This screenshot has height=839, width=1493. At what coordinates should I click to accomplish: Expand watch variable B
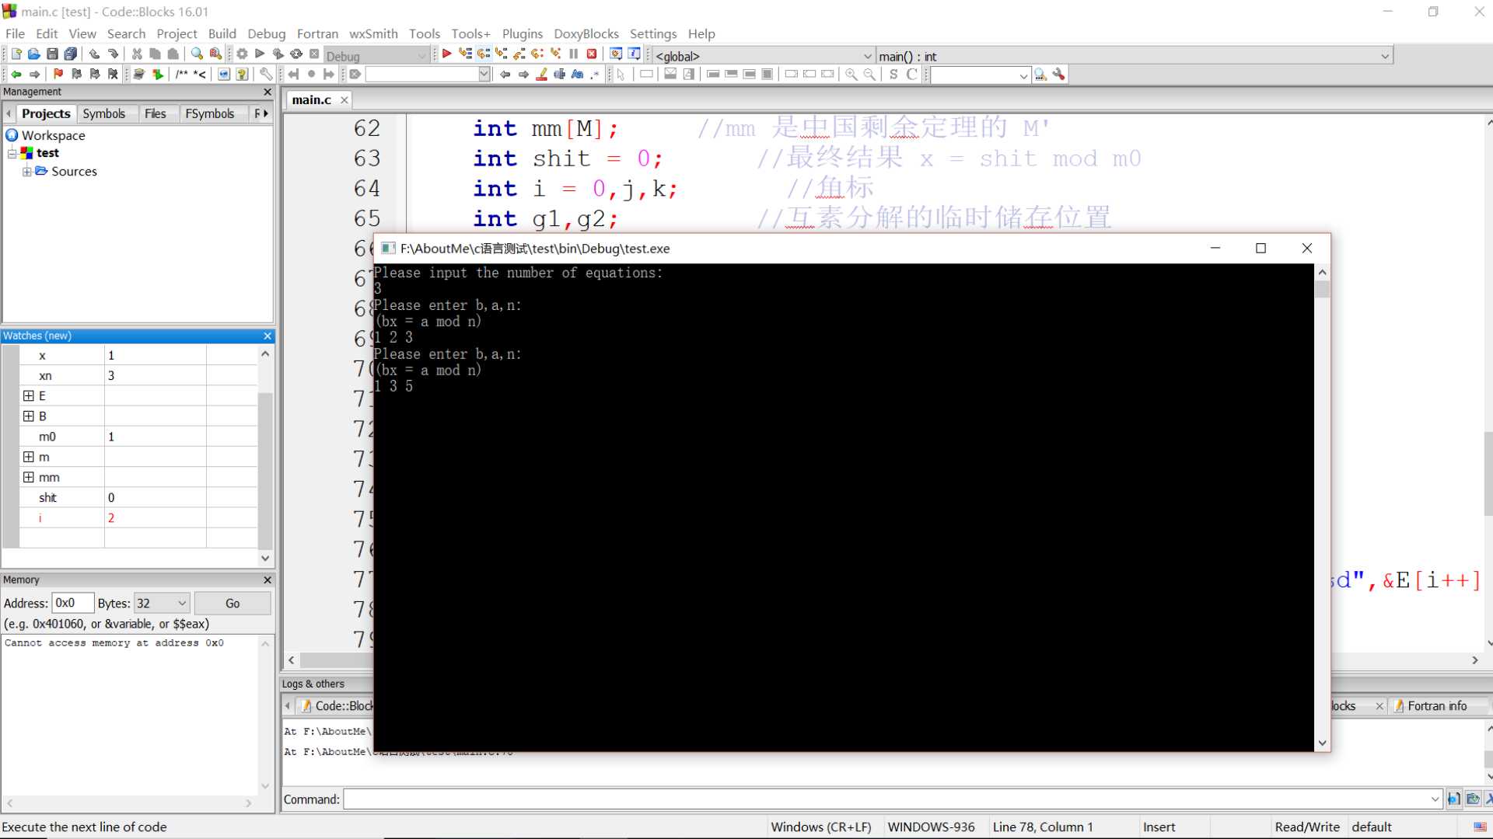point(29,416)
